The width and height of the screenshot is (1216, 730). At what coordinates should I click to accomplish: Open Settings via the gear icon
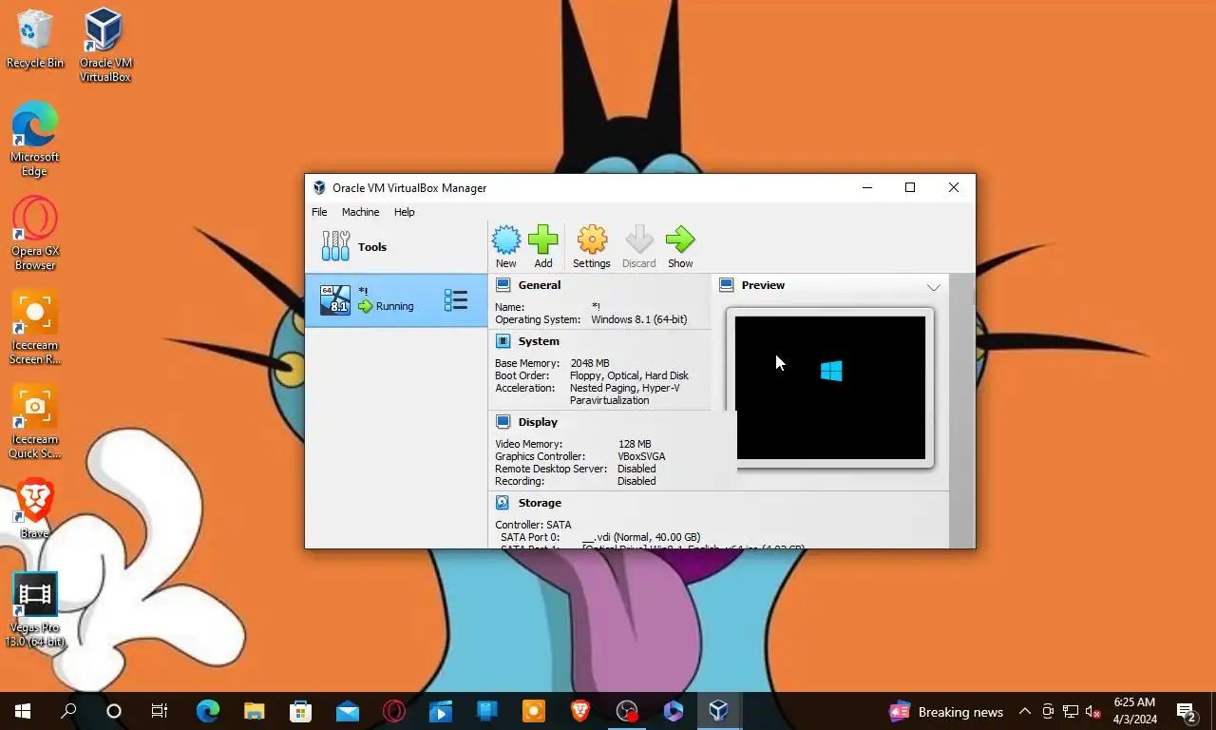click(592, 240)
